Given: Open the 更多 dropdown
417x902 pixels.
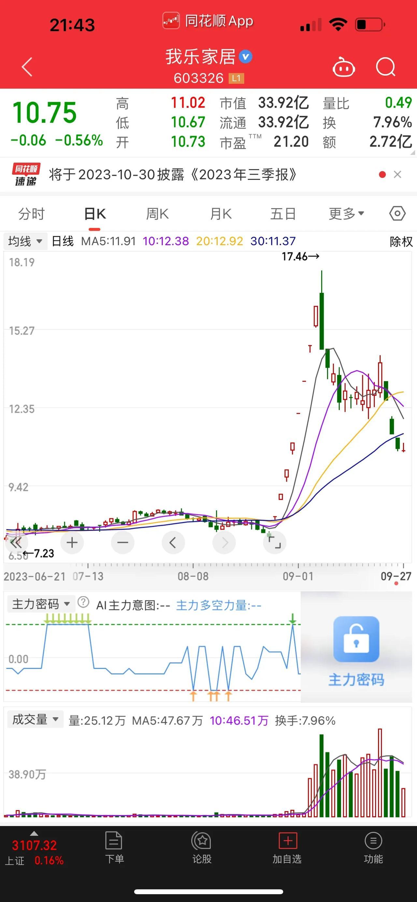Looking at the screenshot, I should (x=346, y=214).
